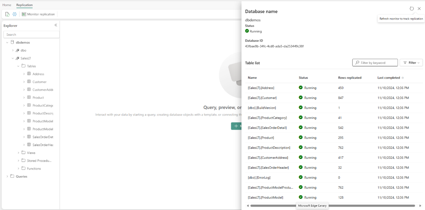Click the [SalesLT].[ProductCategory] table name

267,118
